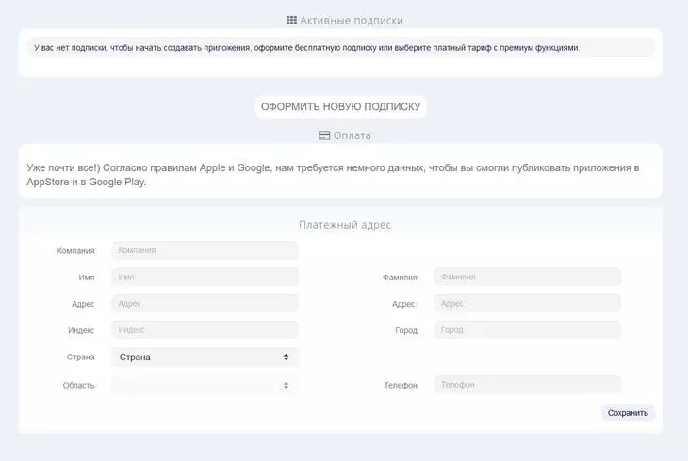
Task: Focus the Адрес field below Фамилия
Action: [x=528, y=303]
